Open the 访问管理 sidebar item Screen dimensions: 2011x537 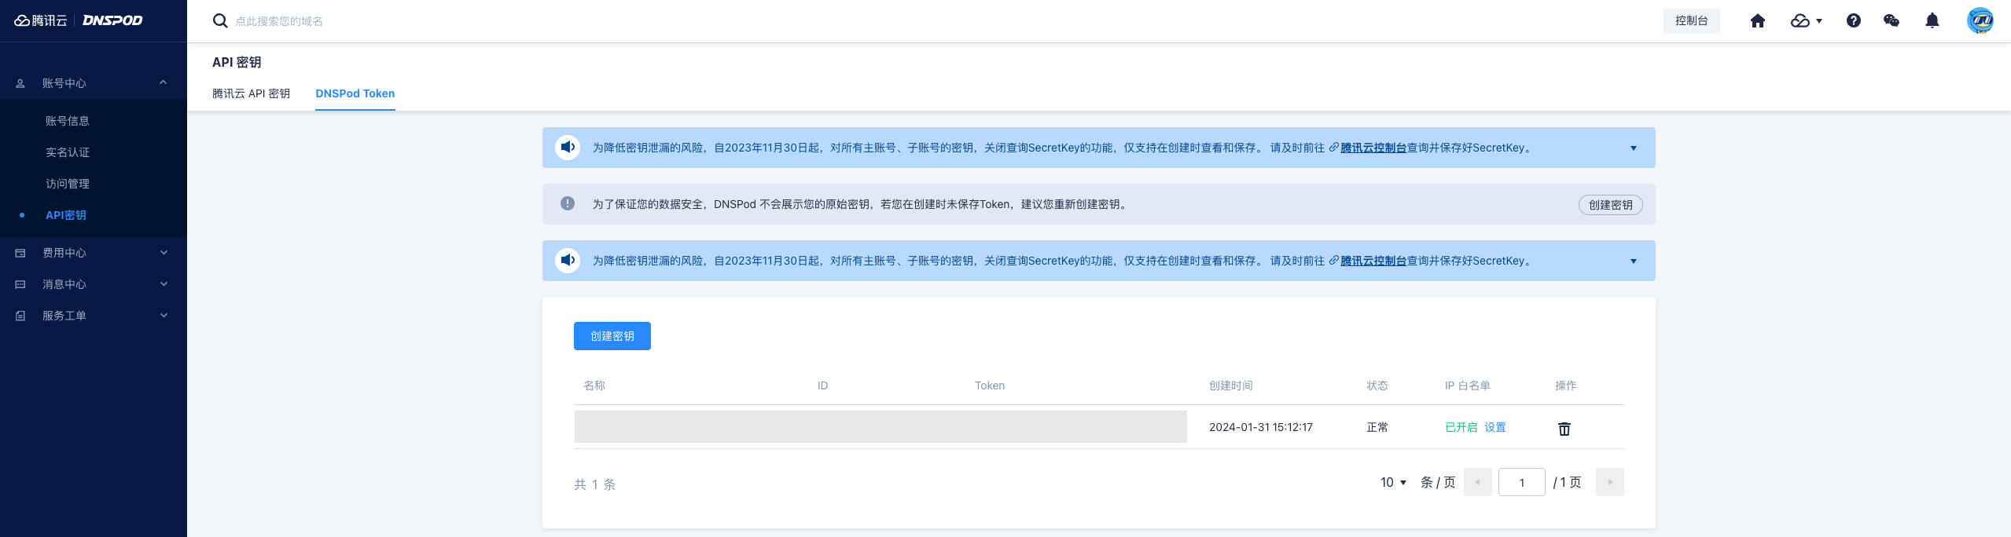(x=68, y=184)
